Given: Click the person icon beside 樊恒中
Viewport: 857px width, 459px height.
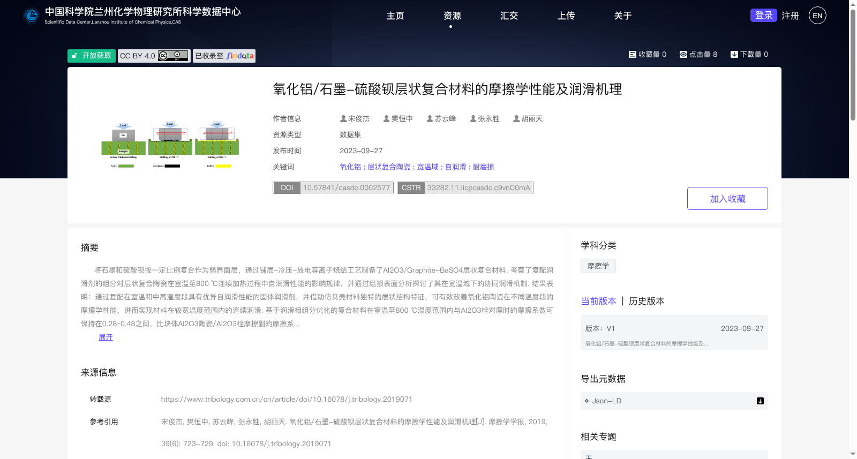Looking at the screenshot, I should (x=386, y=118).
